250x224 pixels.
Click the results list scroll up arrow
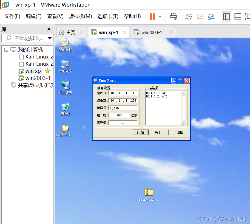coord(183,93)
